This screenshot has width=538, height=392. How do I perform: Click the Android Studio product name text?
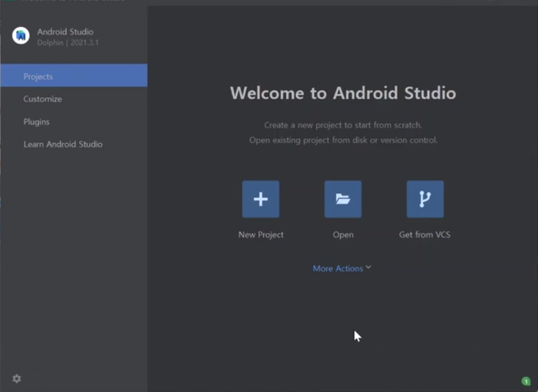point(65,32)
